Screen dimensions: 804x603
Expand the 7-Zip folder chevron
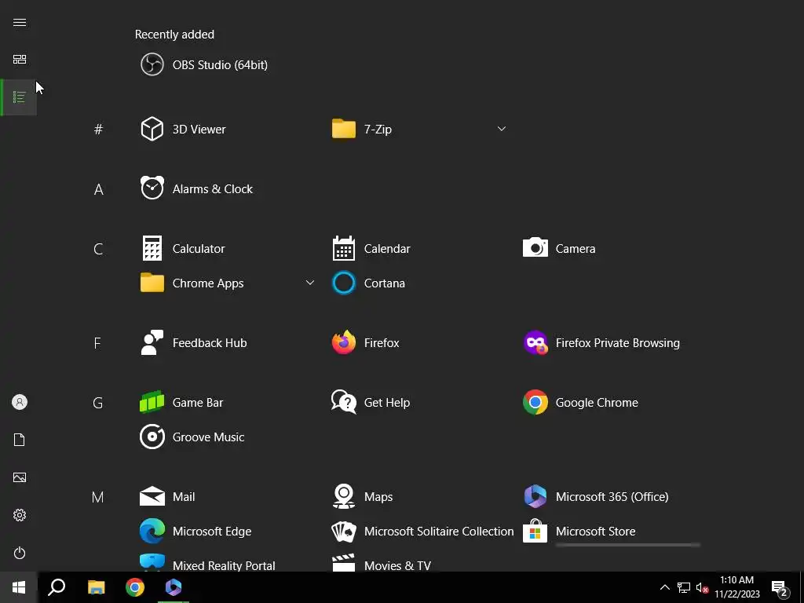point(502,129)
